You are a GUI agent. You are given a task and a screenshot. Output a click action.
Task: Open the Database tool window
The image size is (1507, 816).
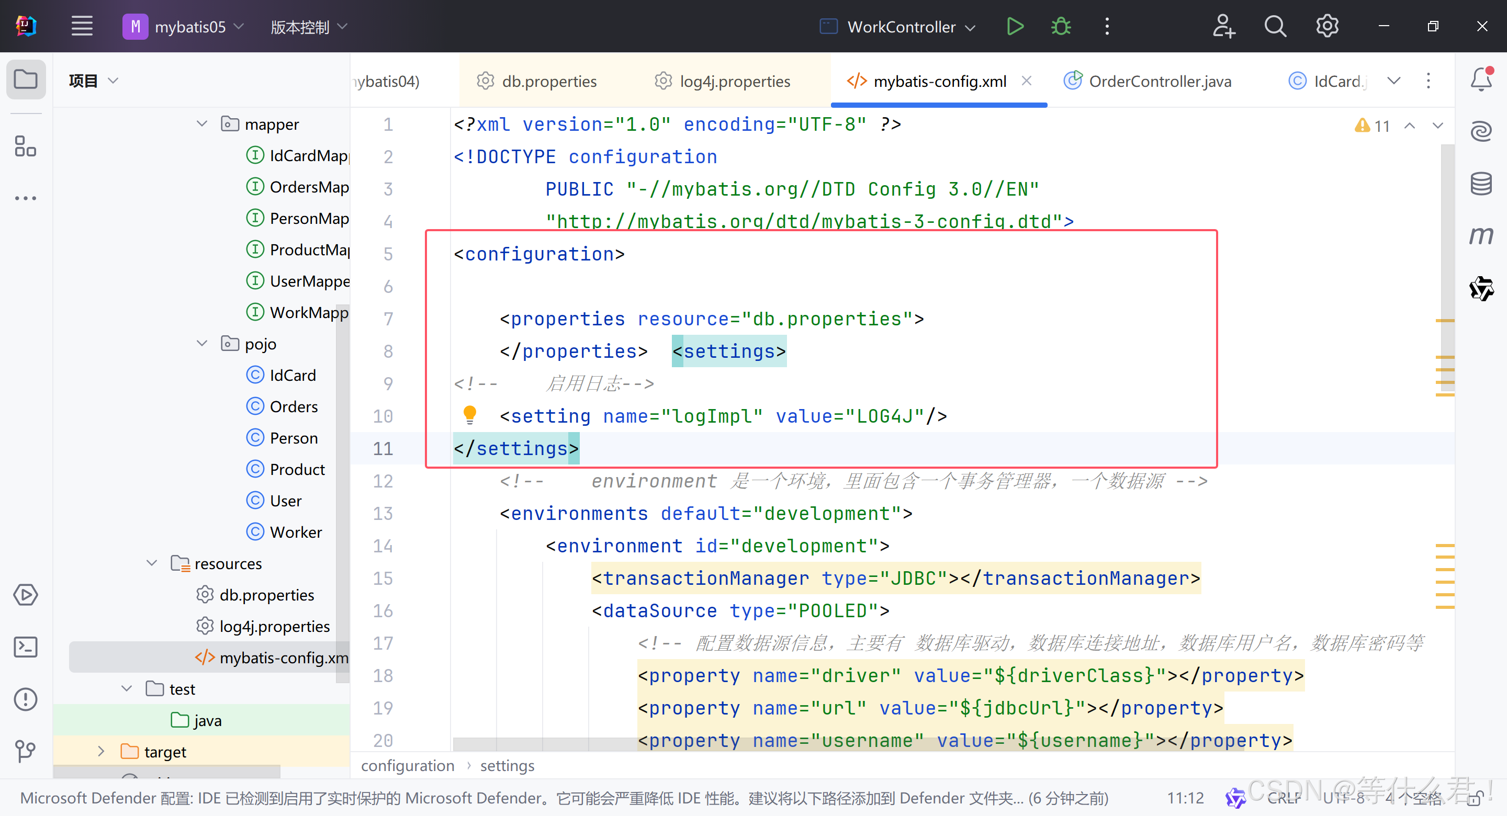click(x=1481, y=184)
